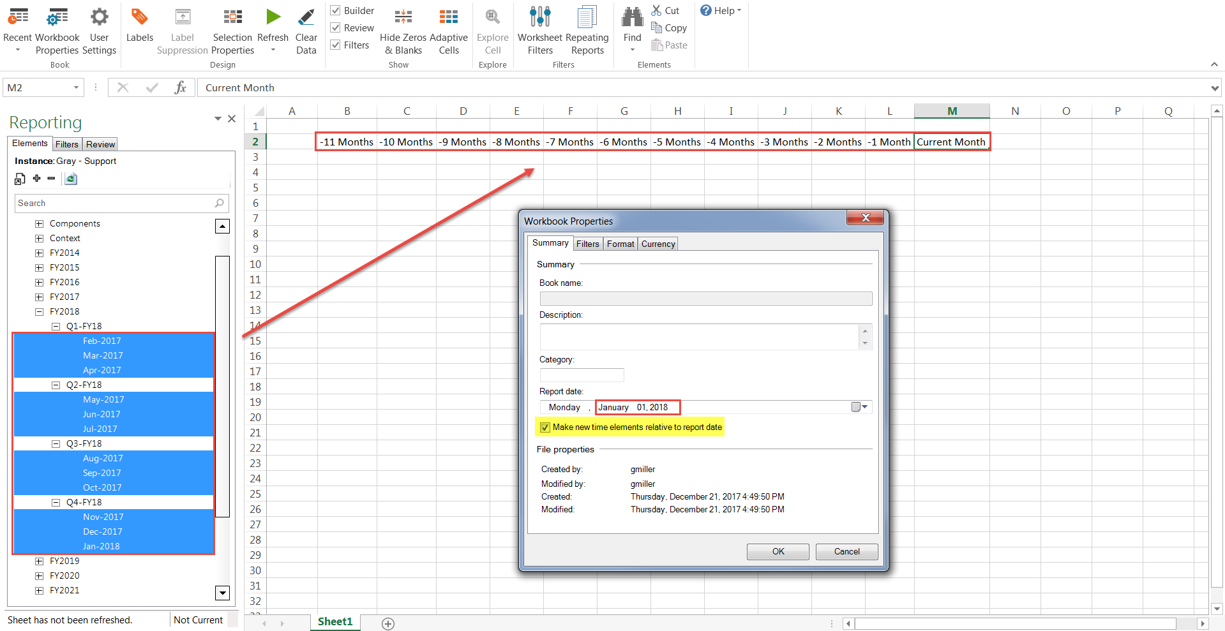This screenshot has width=1225, height=631.
Task: Uncheck the Review checkbox in ribbon
Action: (x=335, y=27)
